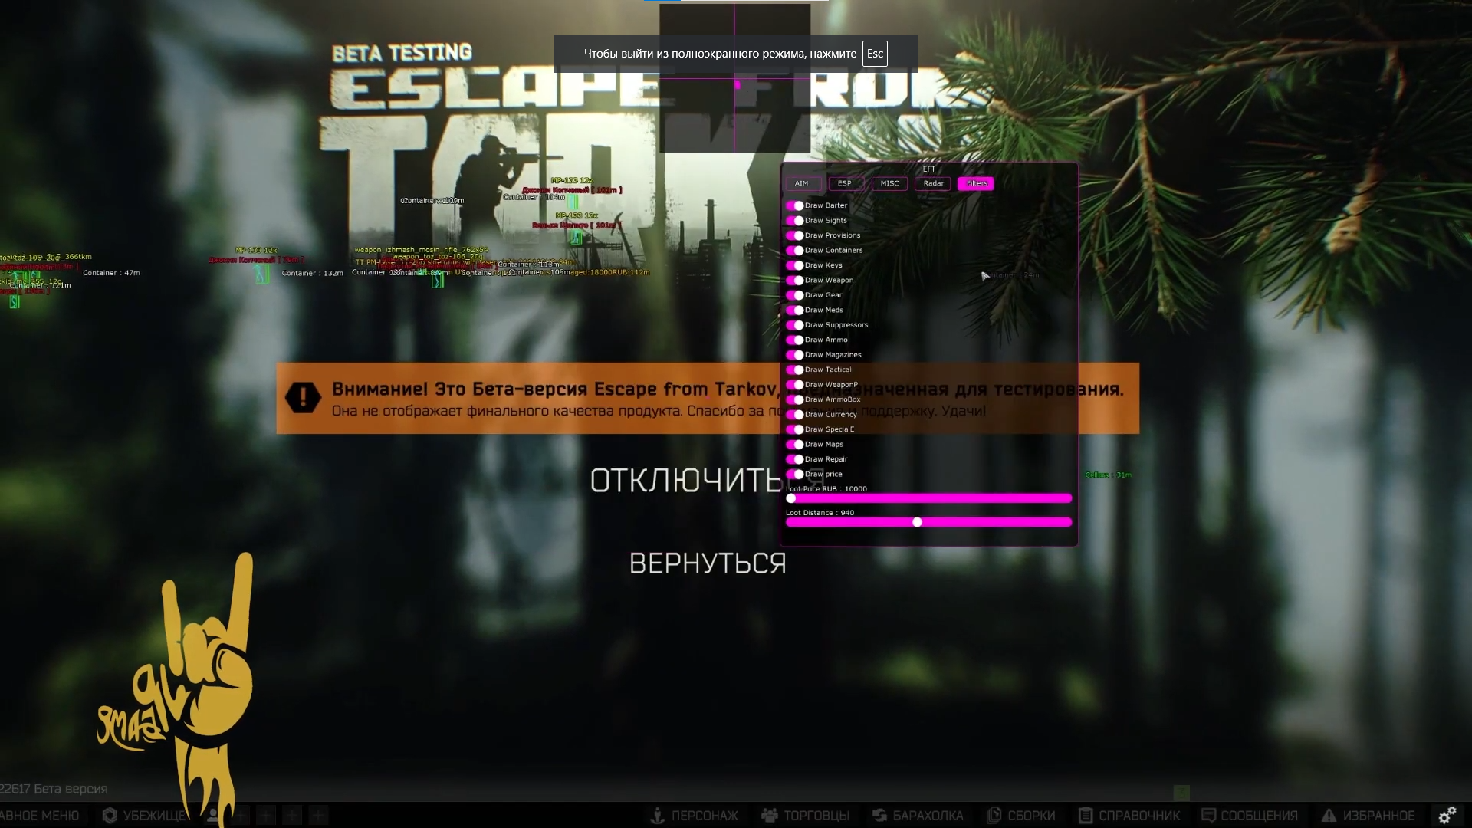Click the Убежище hideout hexagon icon
This screenshot has width=1472, height=828.
[110, 816]
